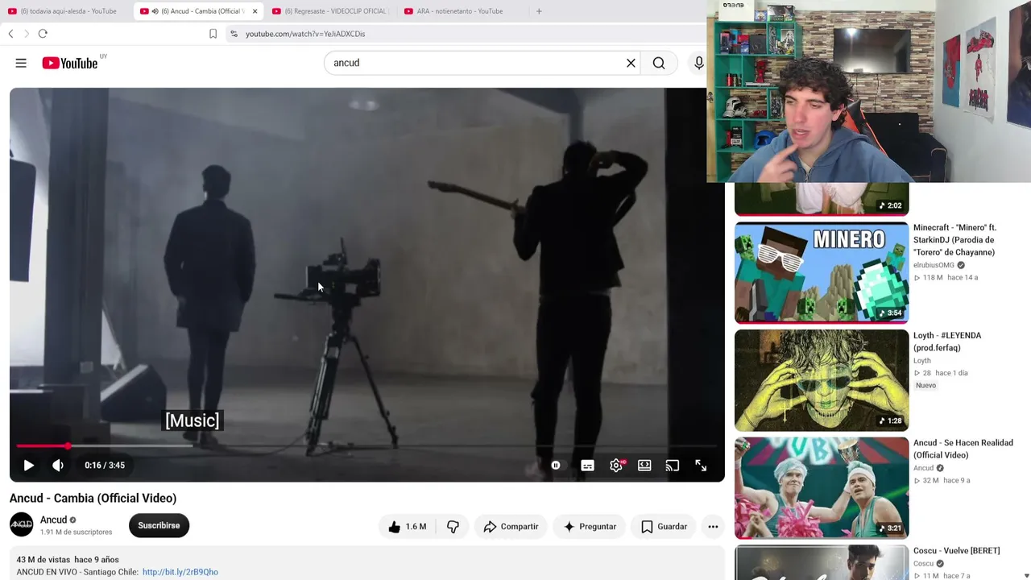Click the Coscu channel name

[x=923, y=564]
